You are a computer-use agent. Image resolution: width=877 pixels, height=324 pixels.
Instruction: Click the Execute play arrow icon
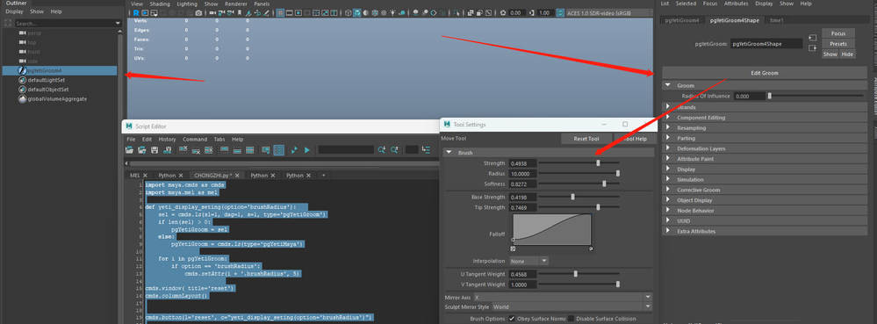(307, 150)
